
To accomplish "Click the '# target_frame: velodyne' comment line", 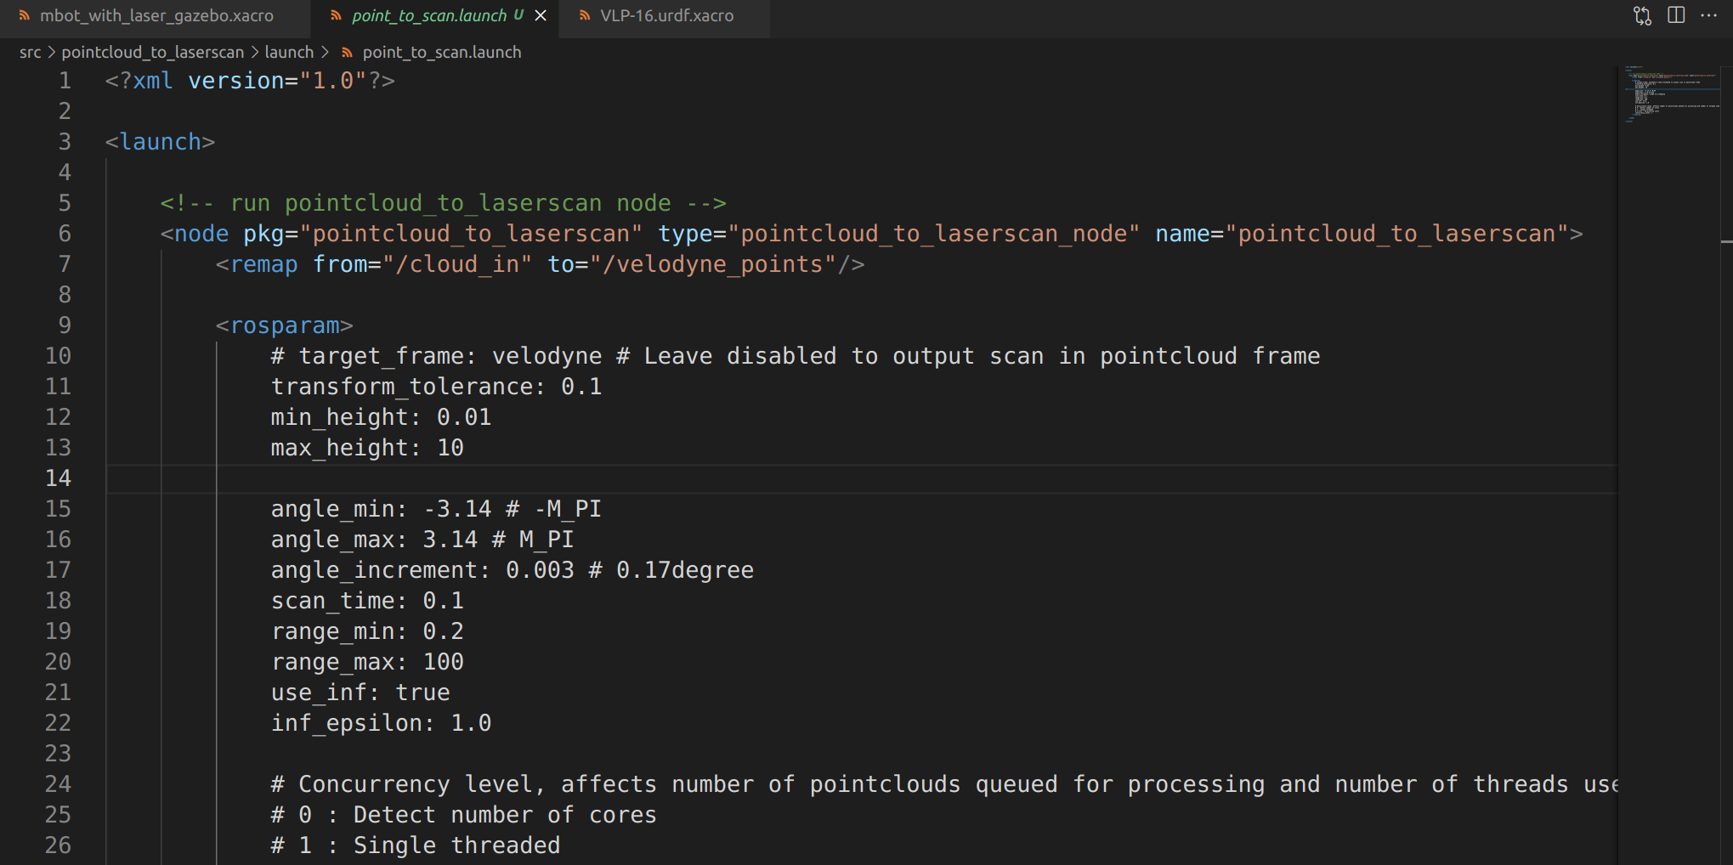I will [x=796, y=356].
